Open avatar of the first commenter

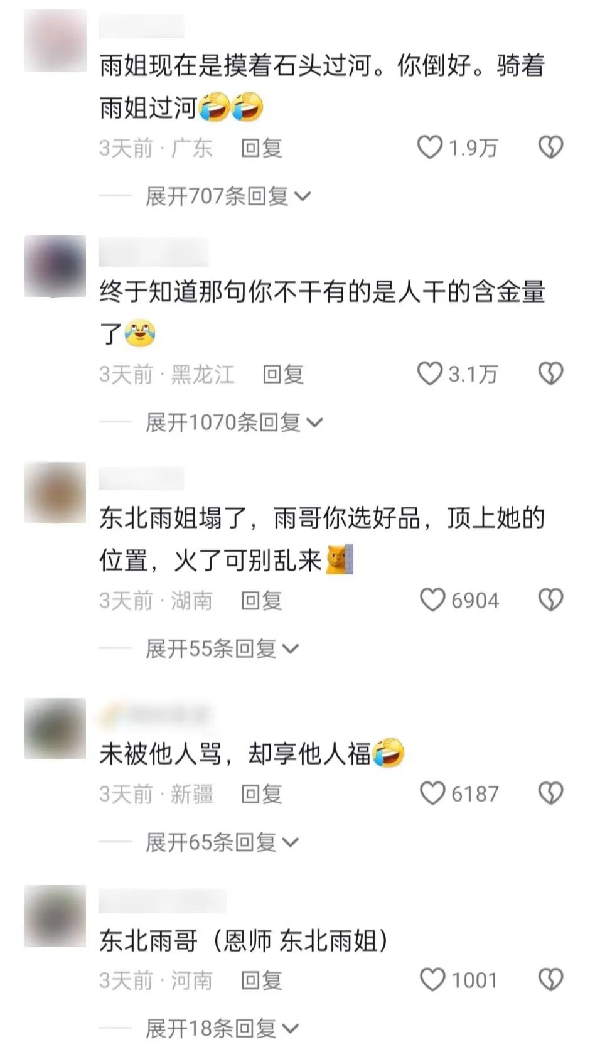click(x=55, y=40)
